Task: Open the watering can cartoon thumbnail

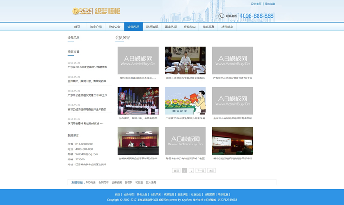Action: tap(185, 101)
